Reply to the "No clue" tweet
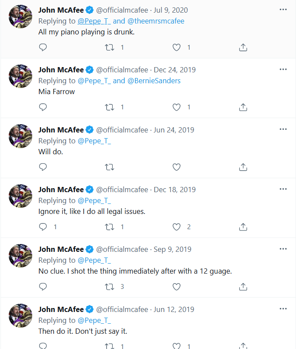Image resolution: width=296 pixels, height=349 pixels. point(43,287)
